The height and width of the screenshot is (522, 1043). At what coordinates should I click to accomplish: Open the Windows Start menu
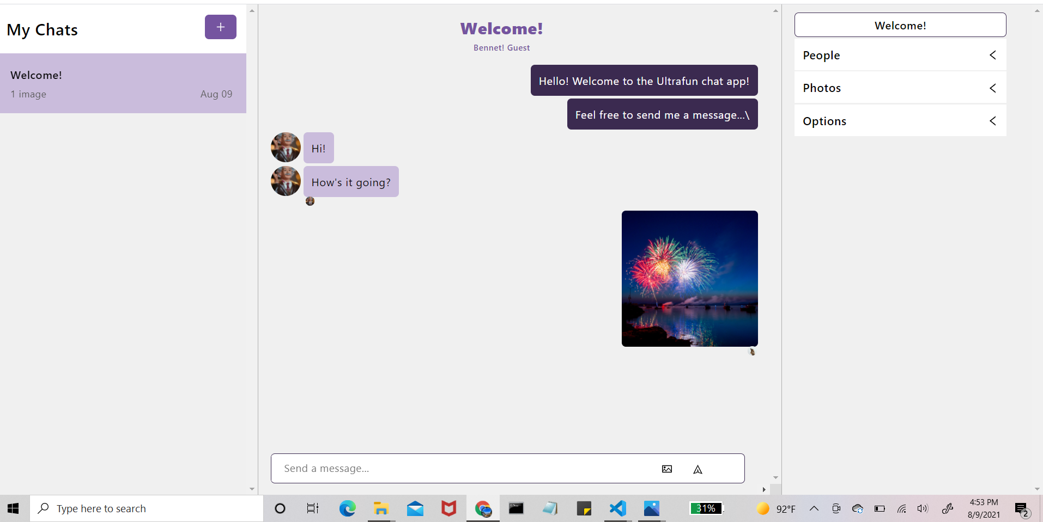(x=13, y=508)
